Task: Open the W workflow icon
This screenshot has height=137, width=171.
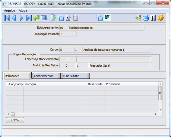Action: coord(107,18)
